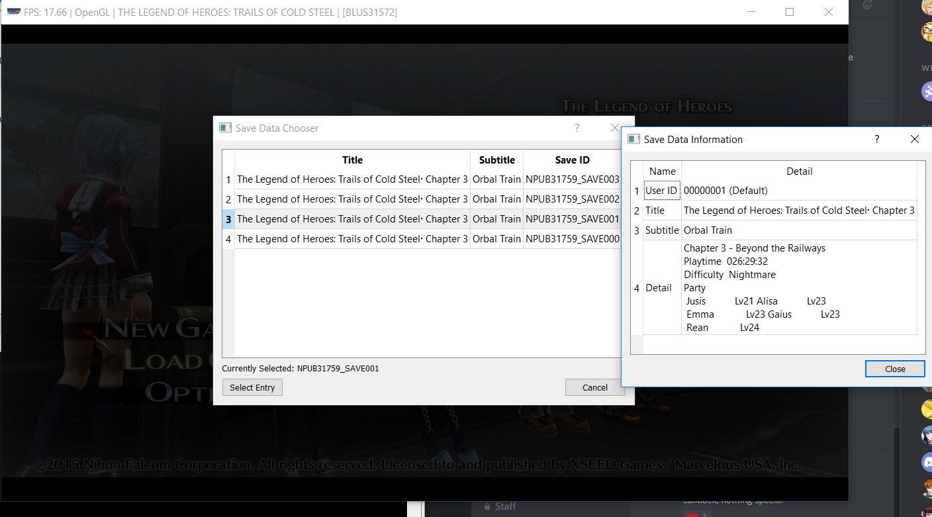Click the X on Save Data Chooser window

[x=614, y=128]
